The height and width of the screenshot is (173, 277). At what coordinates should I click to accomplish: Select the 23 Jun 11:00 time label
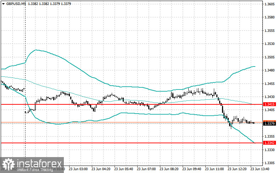(214, 169)
